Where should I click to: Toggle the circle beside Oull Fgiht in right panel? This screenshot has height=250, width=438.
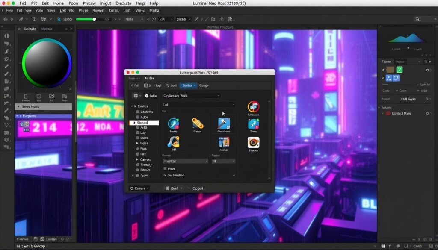click(427, 99)
